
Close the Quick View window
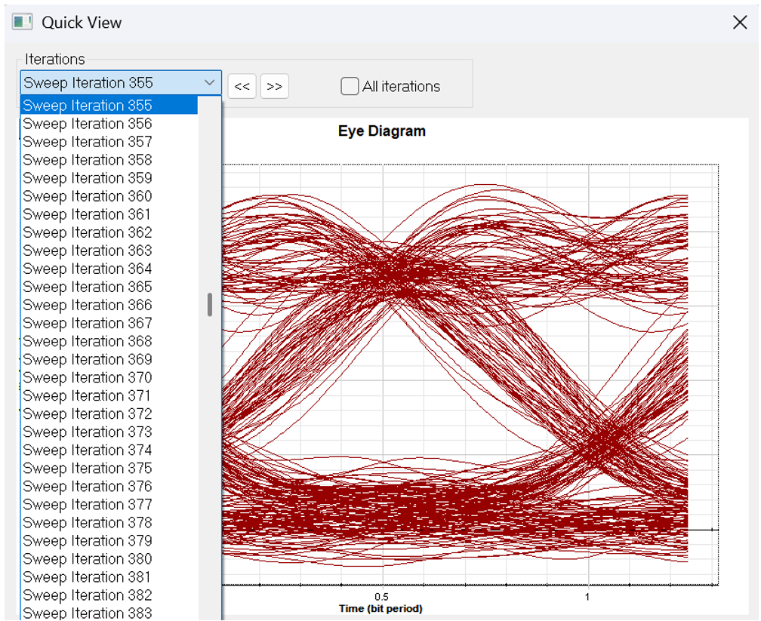[740, 23]
